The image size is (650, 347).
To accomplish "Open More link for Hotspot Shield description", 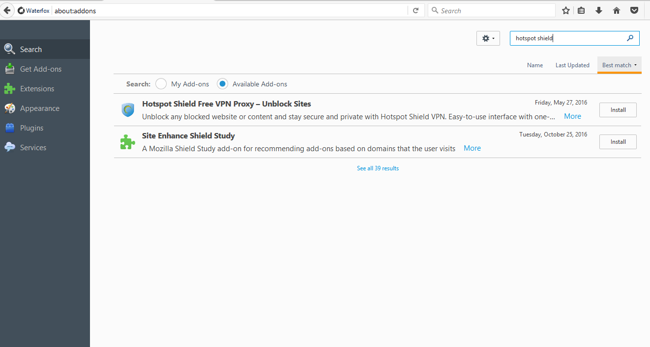I will click(x=572, y=116).
